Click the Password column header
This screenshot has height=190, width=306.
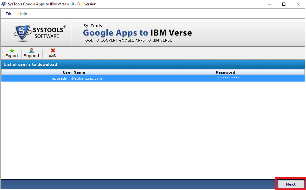[x=229, y=72]
